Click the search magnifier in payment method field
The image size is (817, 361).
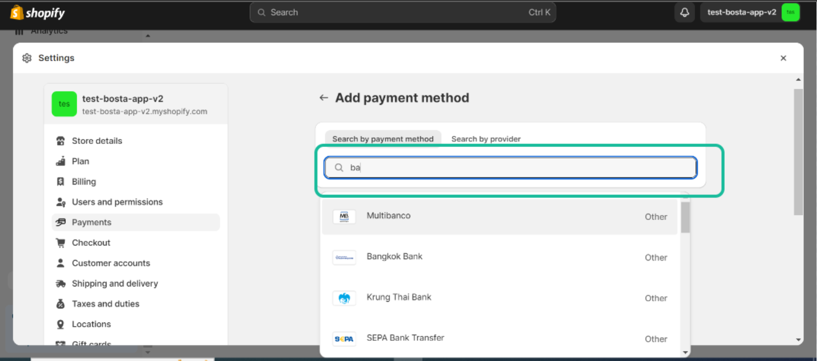coord(339,167)
